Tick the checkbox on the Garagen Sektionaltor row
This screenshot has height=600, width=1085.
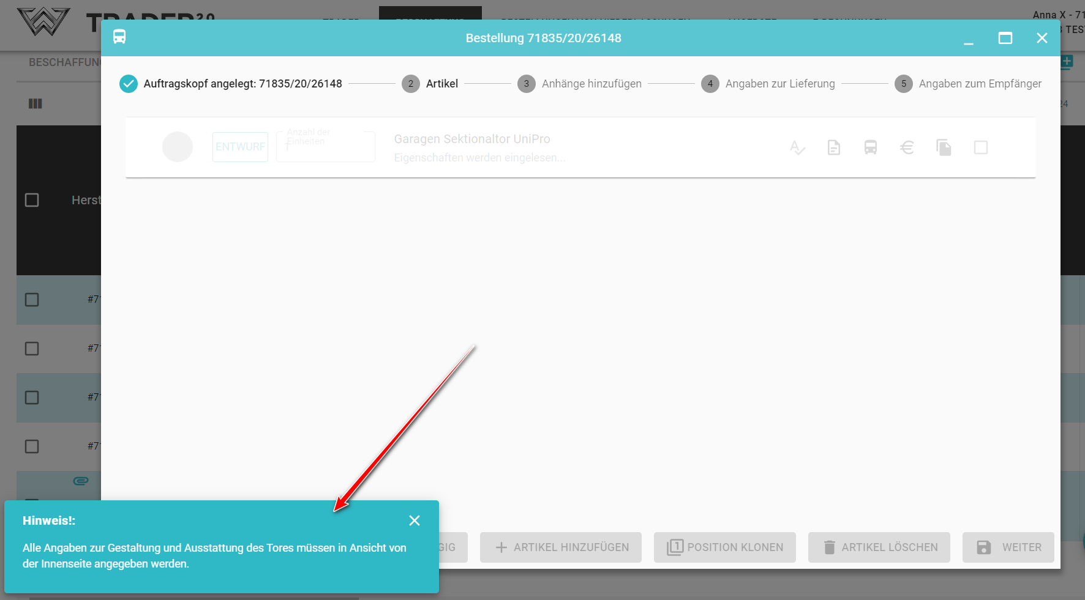980,147
